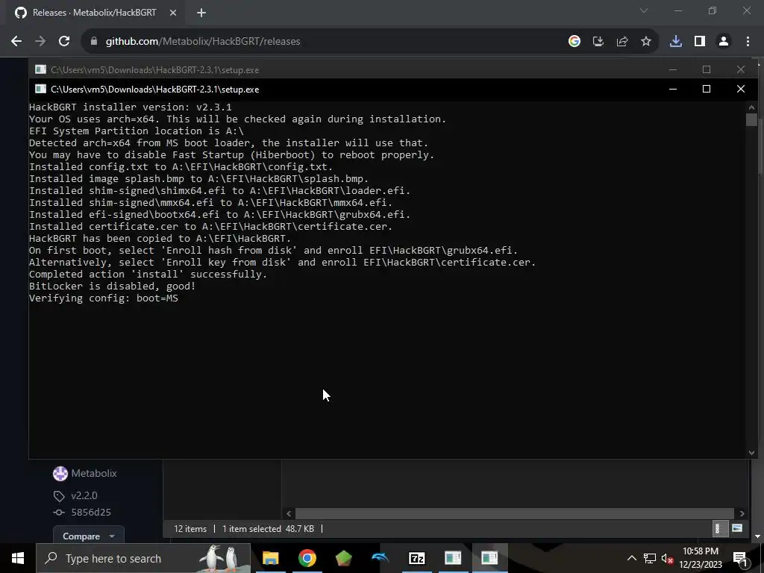Click the Explorer horizontal scrollbar thumb
764x573 pixels.
[515, 513]
